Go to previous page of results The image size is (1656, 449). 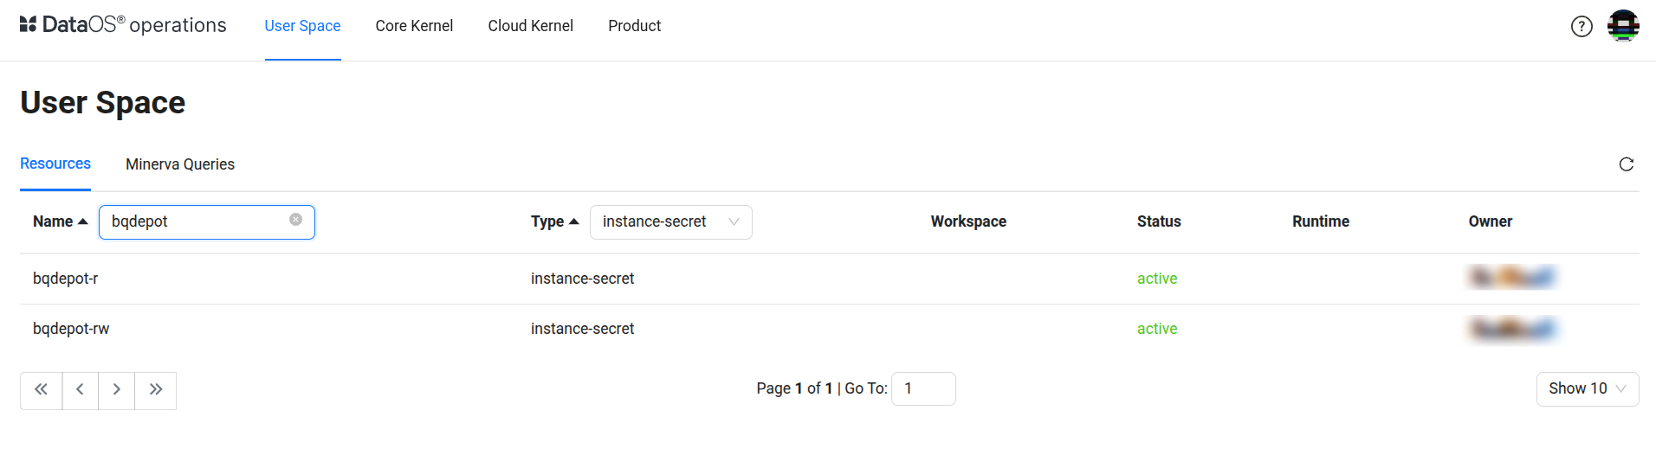click(x=80, y=390)
